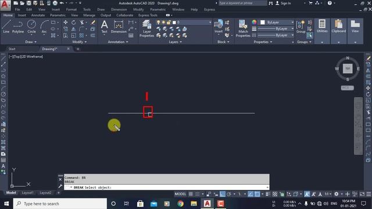372x209 pixels.
Task: Open the Modify menu
Action: (x=138, y=9)
